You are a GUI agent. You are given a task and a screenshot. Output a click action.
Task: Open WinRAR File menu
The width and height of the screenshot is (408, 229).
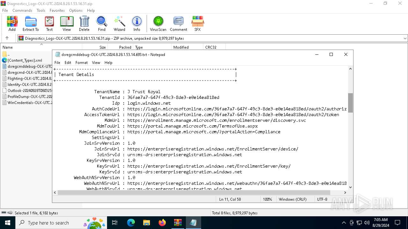coord(5,10)
